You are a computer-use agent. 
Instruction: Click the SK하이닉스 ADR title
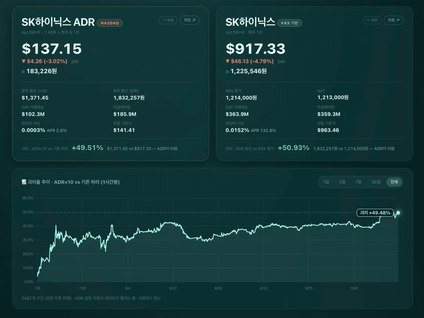coord(58,22)
